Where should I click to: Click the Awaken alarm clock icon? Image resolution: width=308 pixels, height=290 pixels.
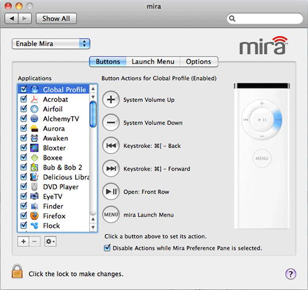pos(34,138)
